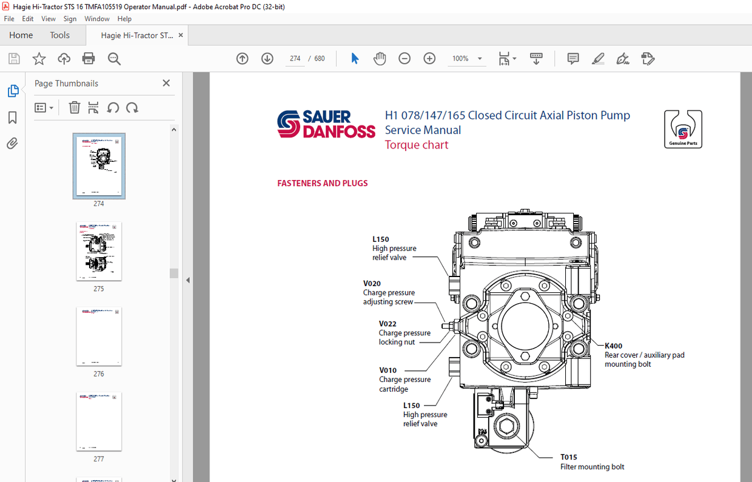752x482 pixels.
Task: Click the Print document icon
Action: [89, 58]
